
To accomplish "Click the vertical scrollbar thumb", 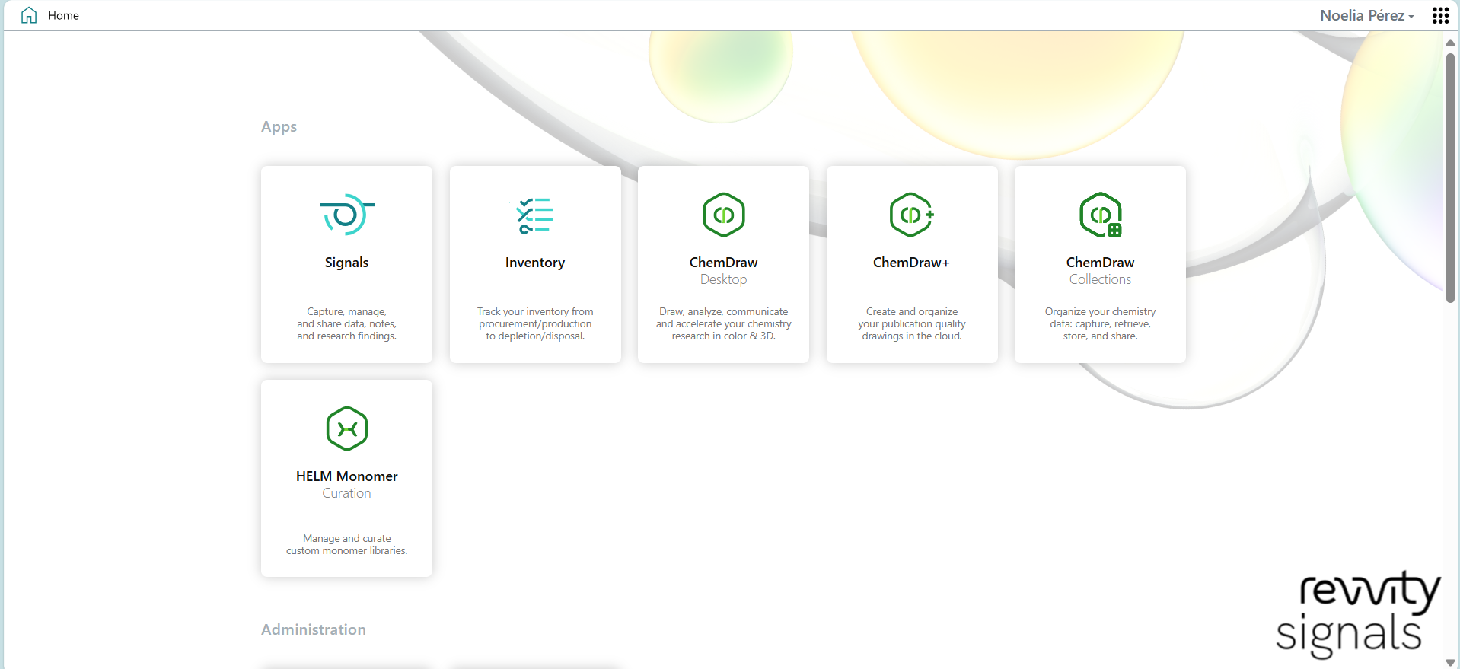I will click(x=1450, y=175).
